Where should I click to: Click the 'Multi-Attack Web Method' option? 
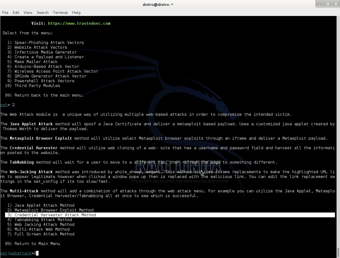[39, 229]
